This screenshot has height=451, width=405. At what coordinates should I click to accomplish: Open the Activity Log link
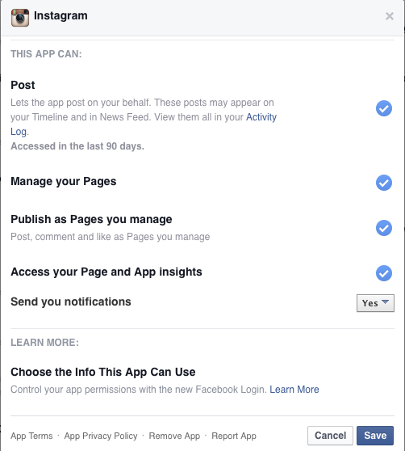tap(261, 117)
